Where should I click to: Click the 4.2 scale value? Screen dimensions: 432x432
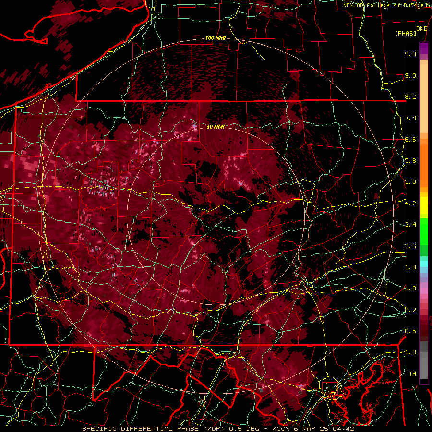coord(410,204)
